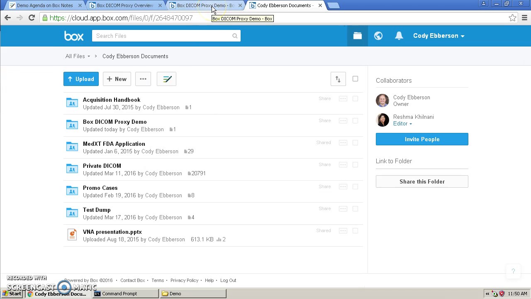The image size is (531, 299).
Task: Open the Windows Start button
Action: [x=12, y=294]
